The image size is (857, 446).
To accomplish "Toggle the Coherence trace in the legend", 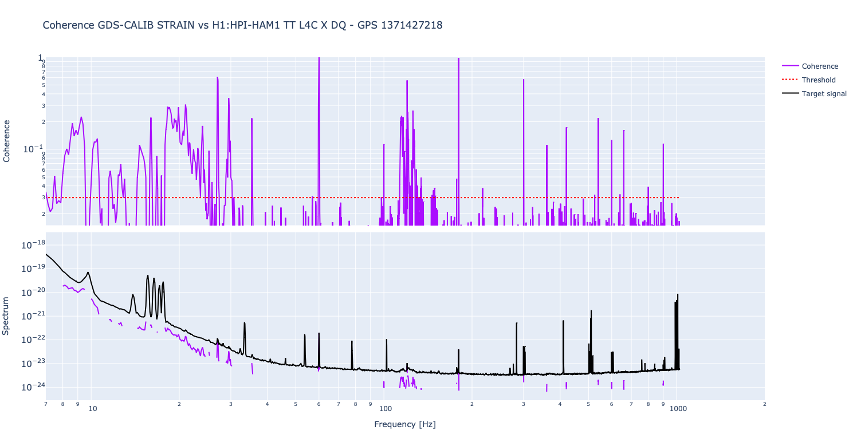I will click(x=819, y=66).
